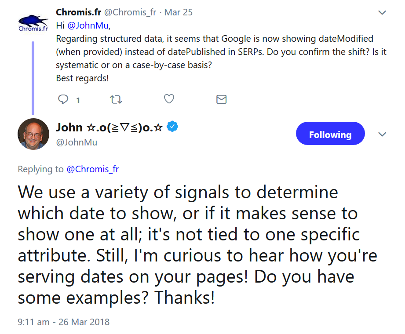Screen dimensions: 405x334
Task: Click the reply count number 1
Action: (78, 100)
